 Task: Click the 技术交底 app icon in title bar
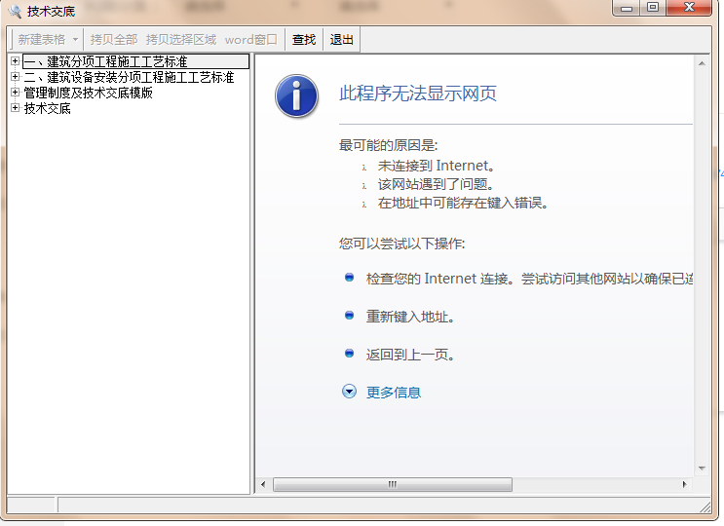(x=15, y=12)
